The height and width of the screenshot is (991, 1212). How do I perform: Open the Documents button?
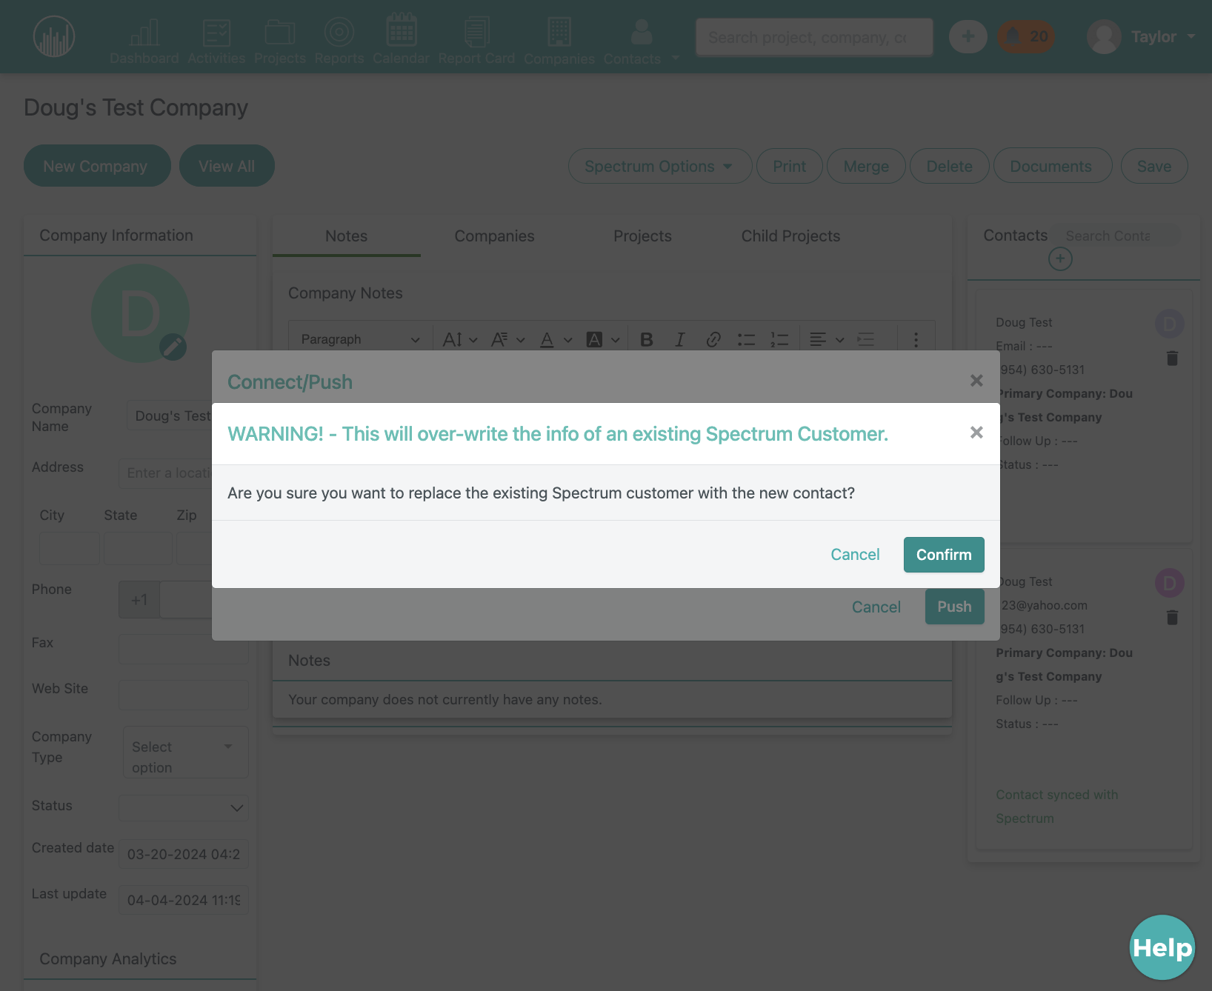click(1052, 166)
